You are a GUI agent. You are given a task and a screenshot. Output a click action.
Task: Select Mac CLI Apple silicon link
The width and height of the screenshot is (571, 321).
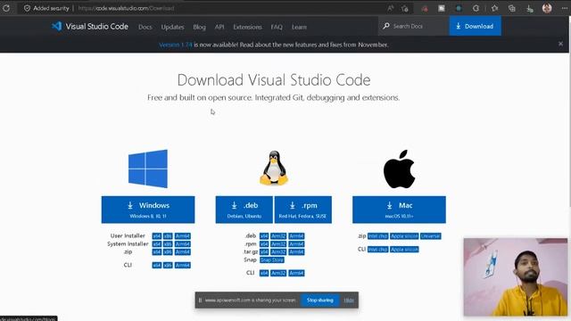(x=404, y=250)
